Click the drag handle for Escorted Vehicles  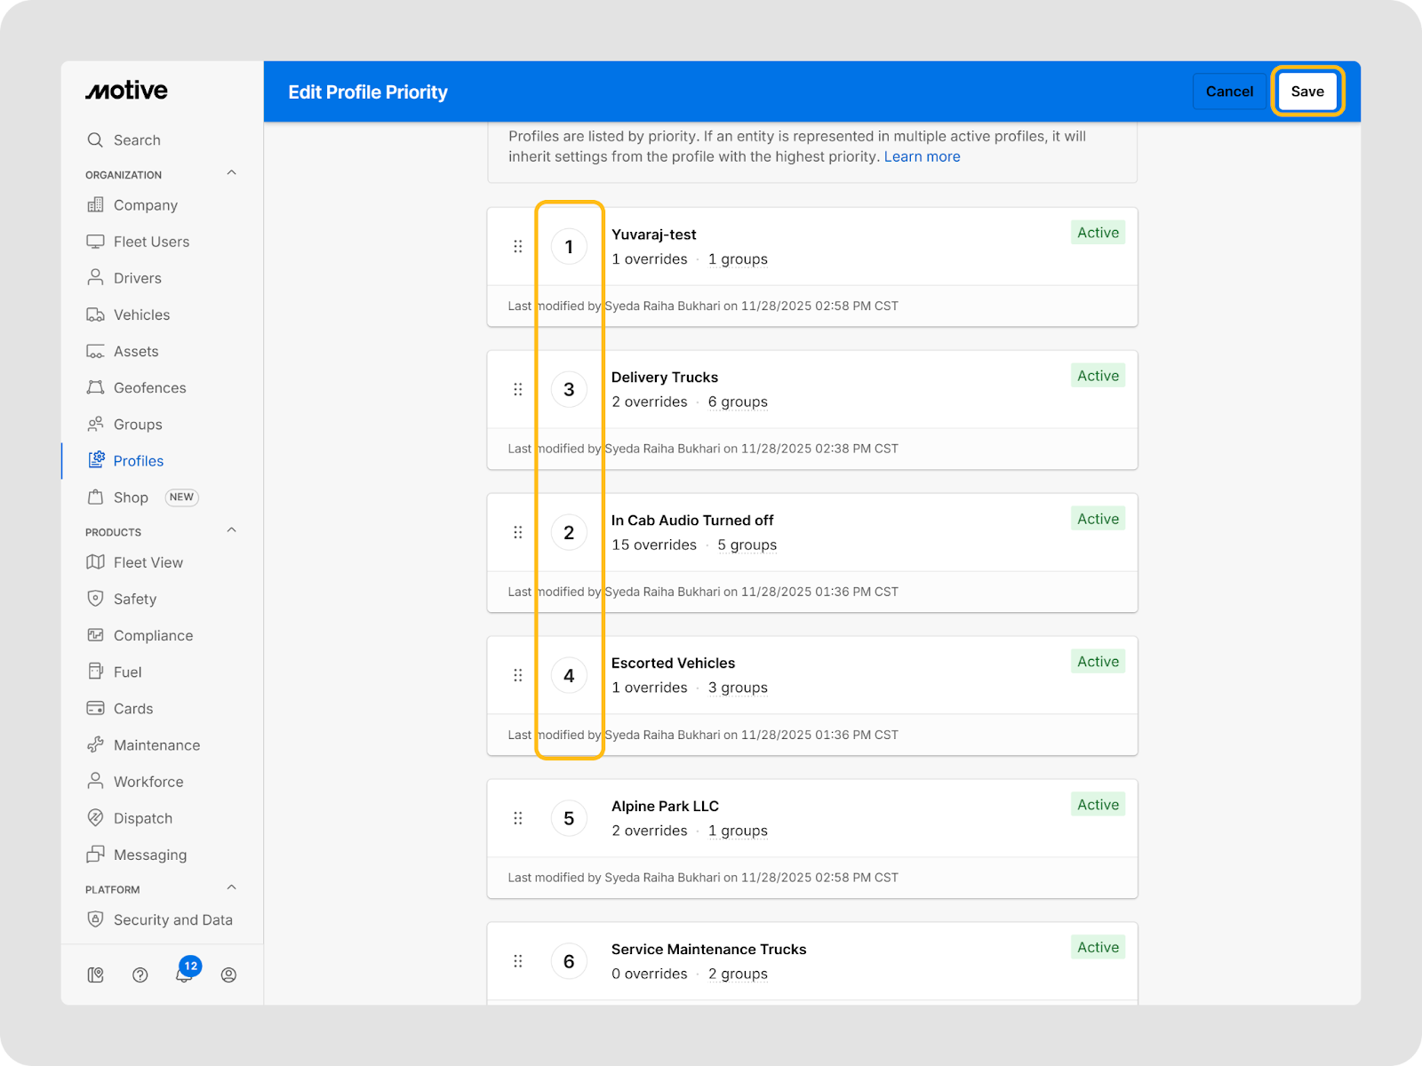pos(518,675)
